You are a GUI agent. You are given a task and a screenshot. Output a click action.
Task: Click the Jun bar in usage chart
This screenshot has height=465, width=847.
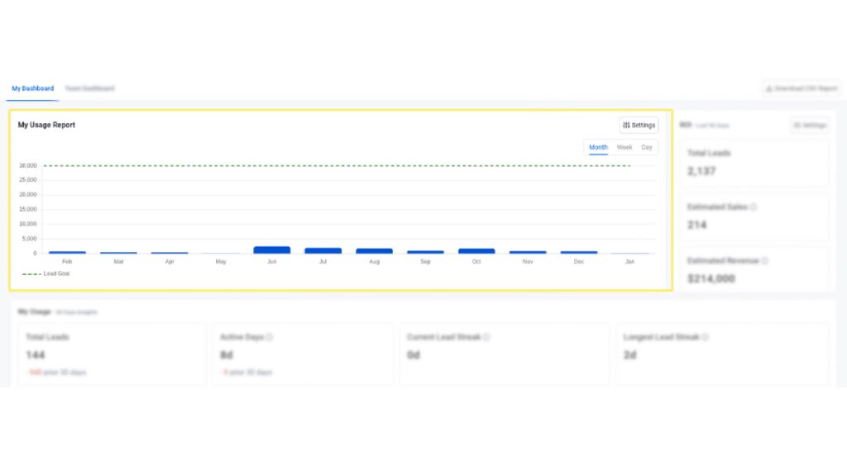pyautogui.click(x=271, y=249)
